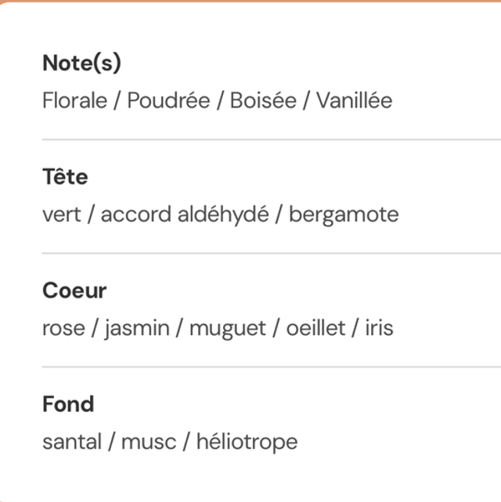Click the "Tête" section heading
Image resolution: width=501 pixels, height=502 pixels.
65,177
